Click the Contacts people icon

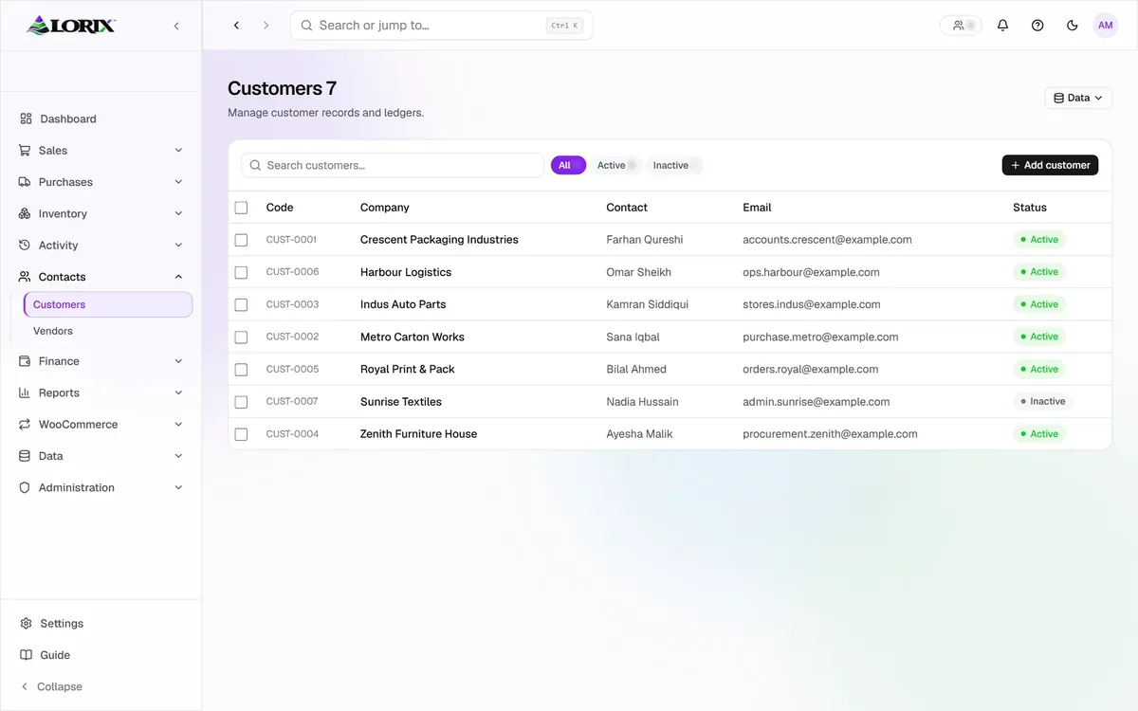point(25,277)
